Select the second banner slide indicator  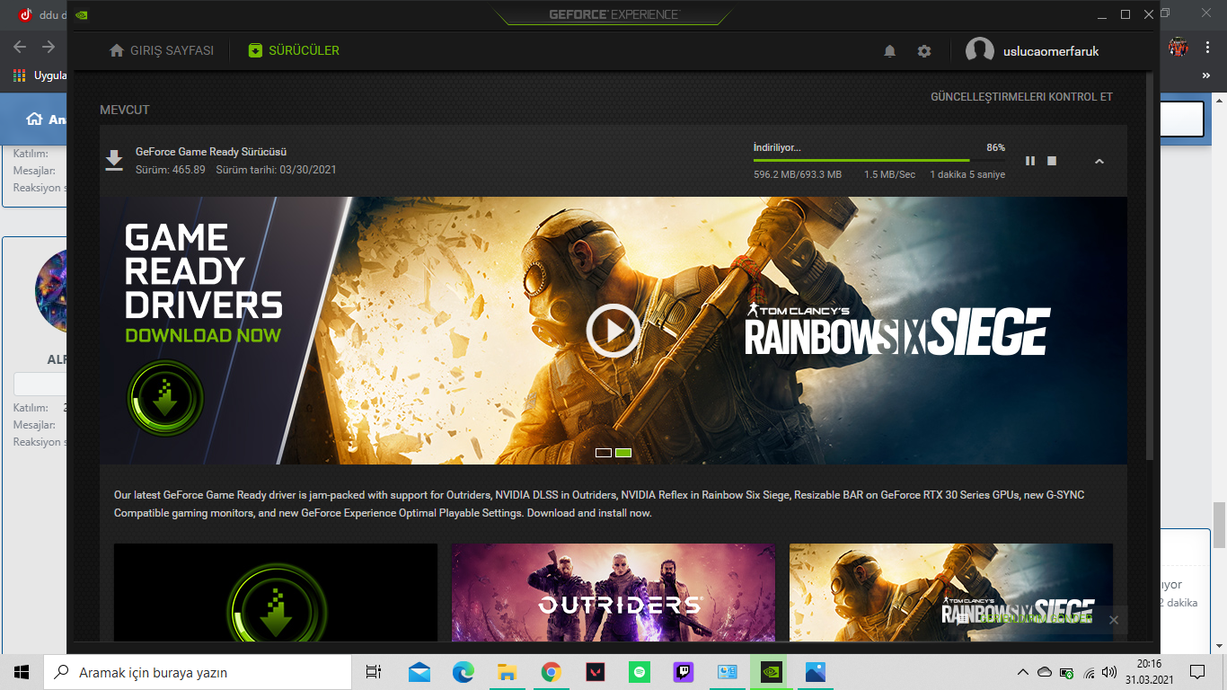(623, 453)
